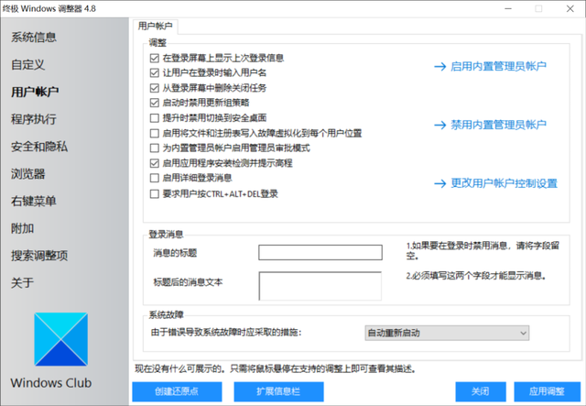
Task: Open 安全和隐私 settings
Action: point(39,147)
